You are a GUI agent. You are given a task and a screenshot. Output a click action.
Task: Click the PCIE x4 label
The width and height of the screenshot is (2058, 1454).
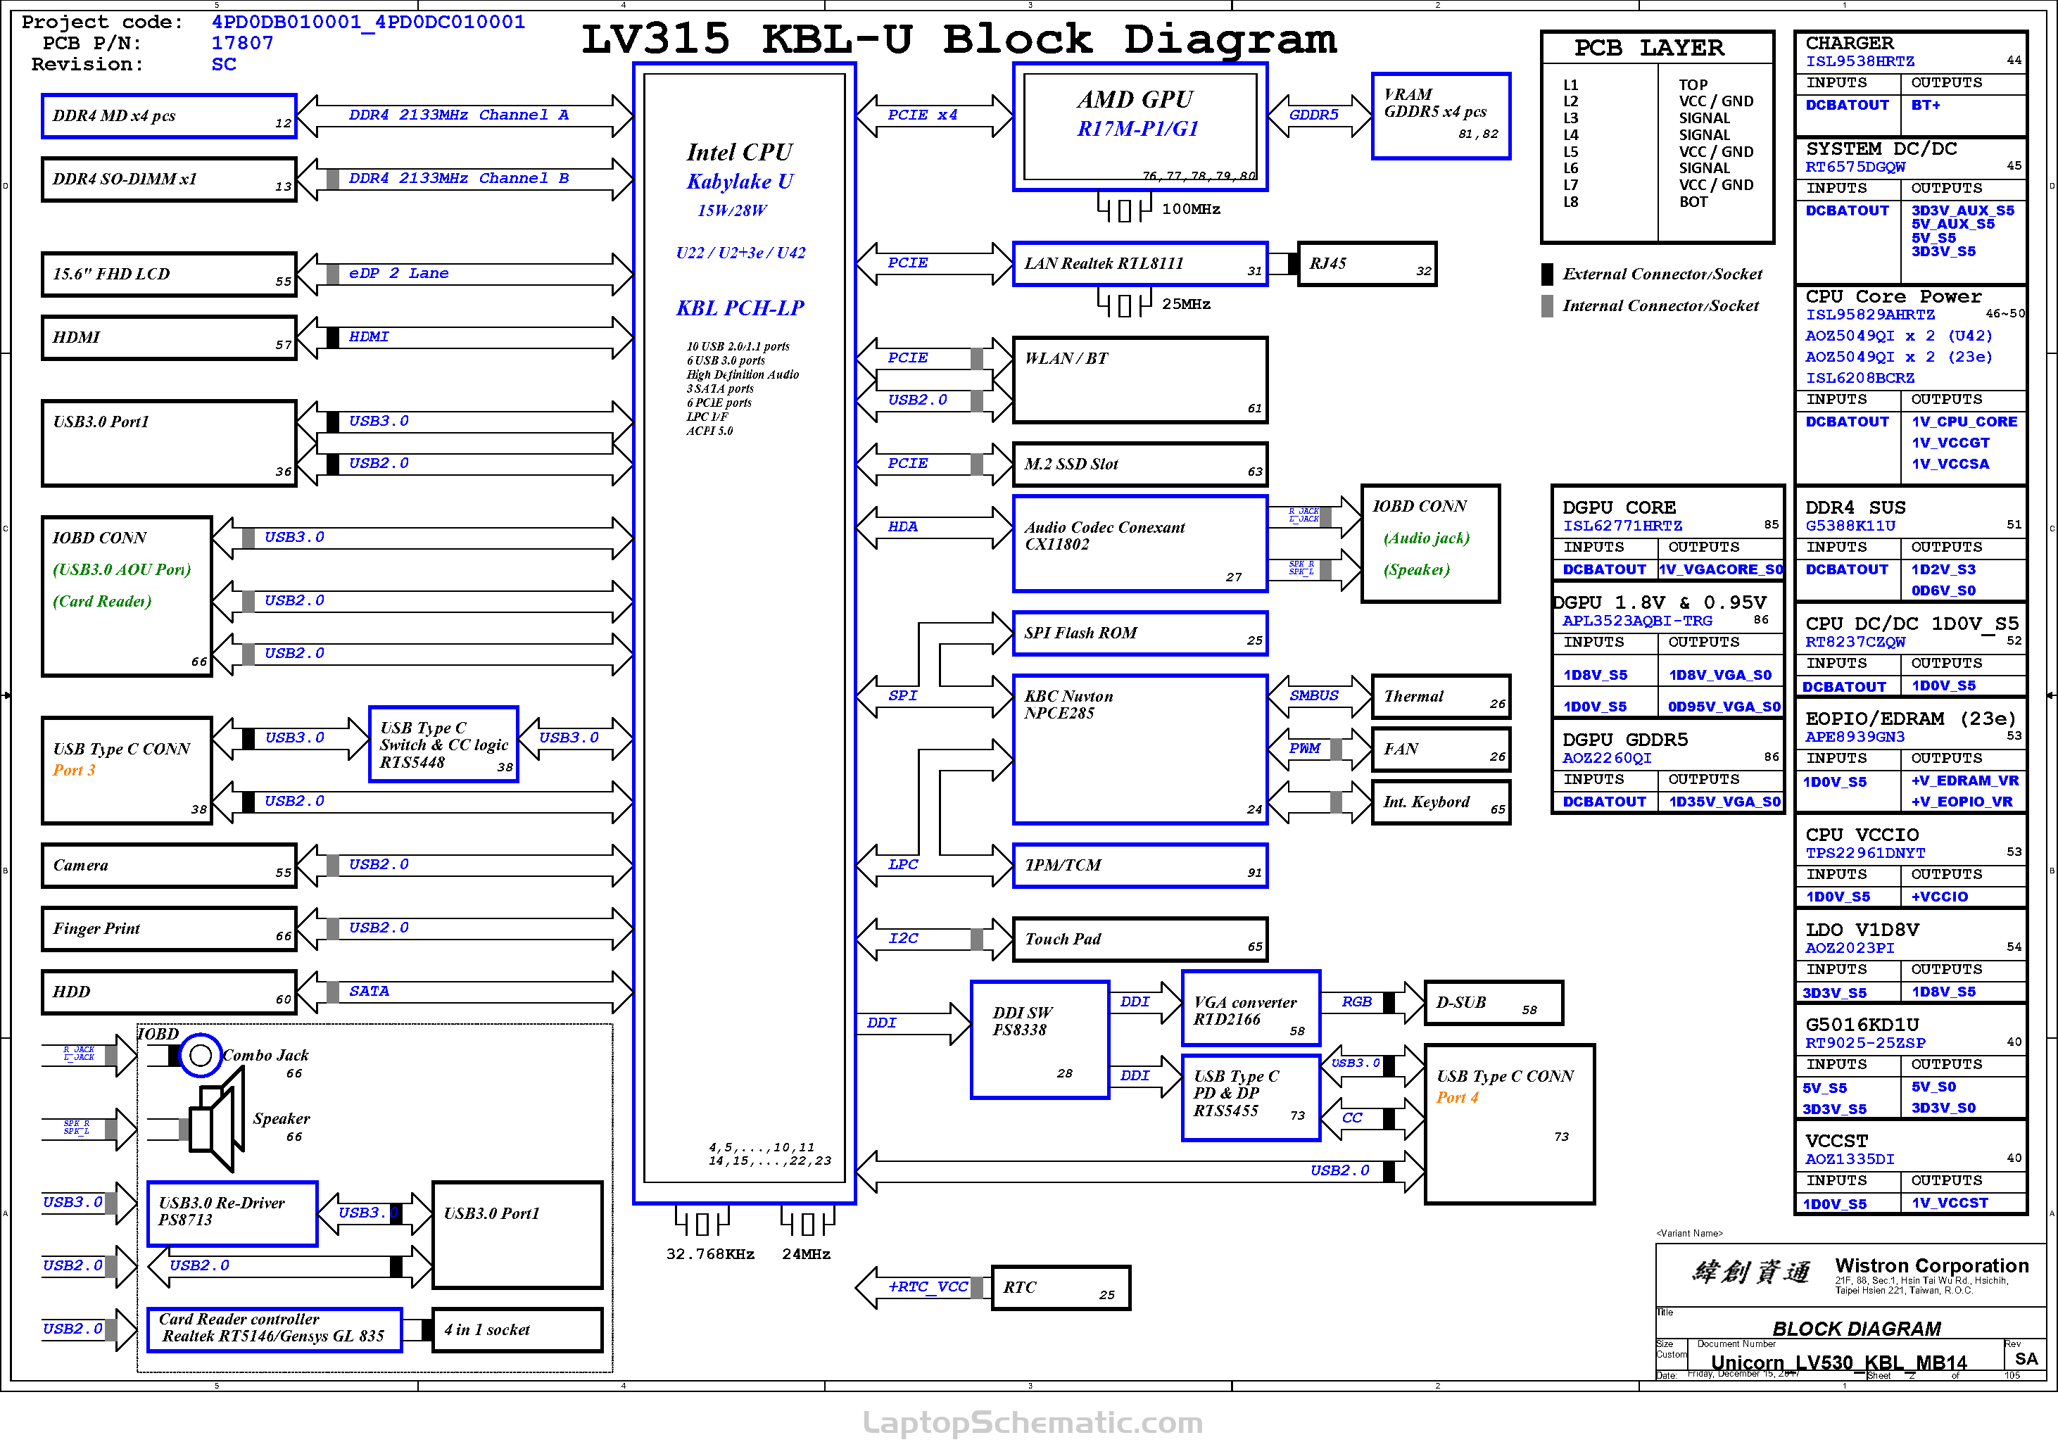click(x=922, y=115)
